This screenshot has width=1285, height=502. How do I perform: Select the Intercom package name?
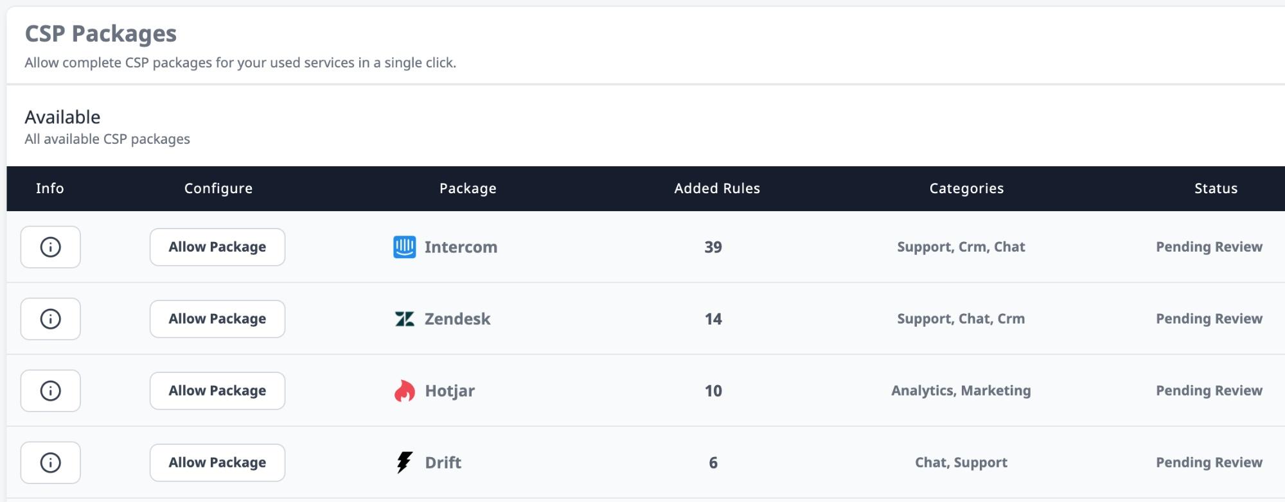(461, 247)
